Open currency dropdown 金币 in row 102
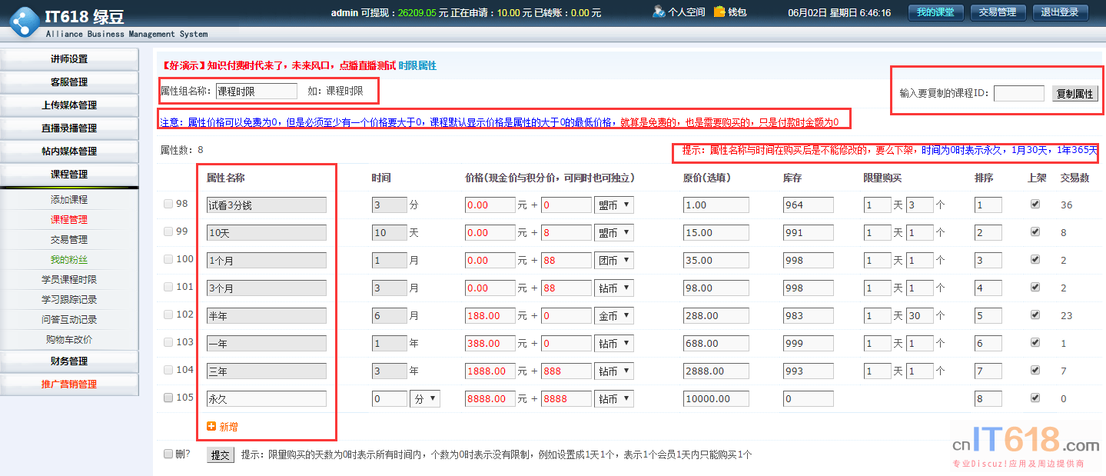This screenshot has width=1106, height=476. pos(614,315)
